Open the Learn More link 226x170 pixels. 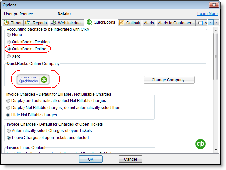coord(207,14)
